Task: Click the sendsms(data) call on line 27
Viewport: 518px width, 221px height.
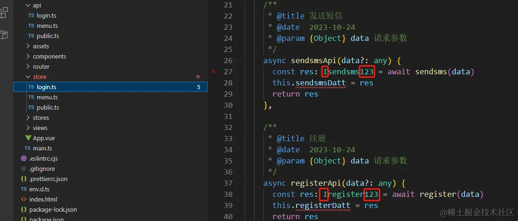Action: click(x=445, y=71)
